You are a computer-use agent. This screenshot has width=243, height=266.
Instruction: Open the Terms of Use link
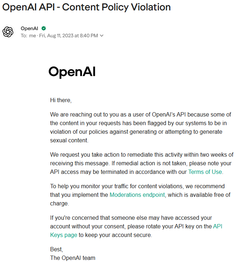(x=205, y=172)
